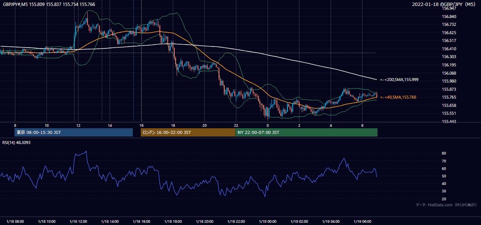This screenshot has width=481, height=225.
Task: Click bottom time label 1/18 10:00
Action: [47, 221]
